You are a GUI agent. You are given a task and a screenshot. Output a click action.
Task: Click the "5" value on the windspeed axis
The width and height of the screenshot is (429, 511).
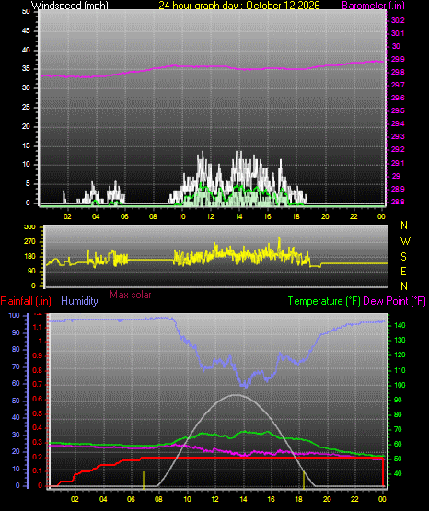28,183
